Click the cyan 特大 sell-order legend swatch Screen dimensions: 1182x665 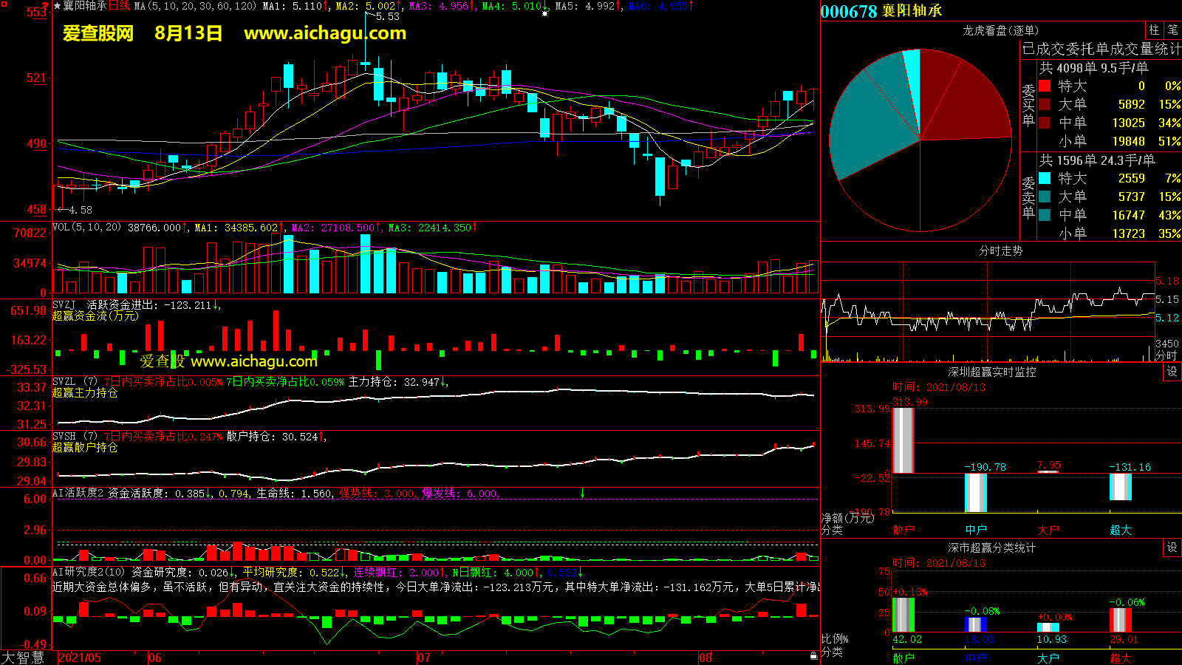(1045, 178)
